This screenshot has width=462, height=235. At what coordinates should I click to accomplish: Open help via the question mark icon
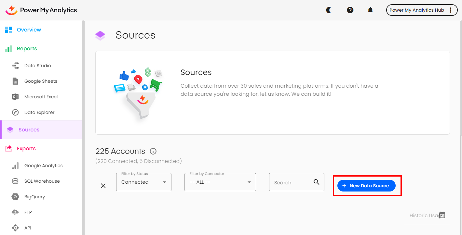click(350, 10)
